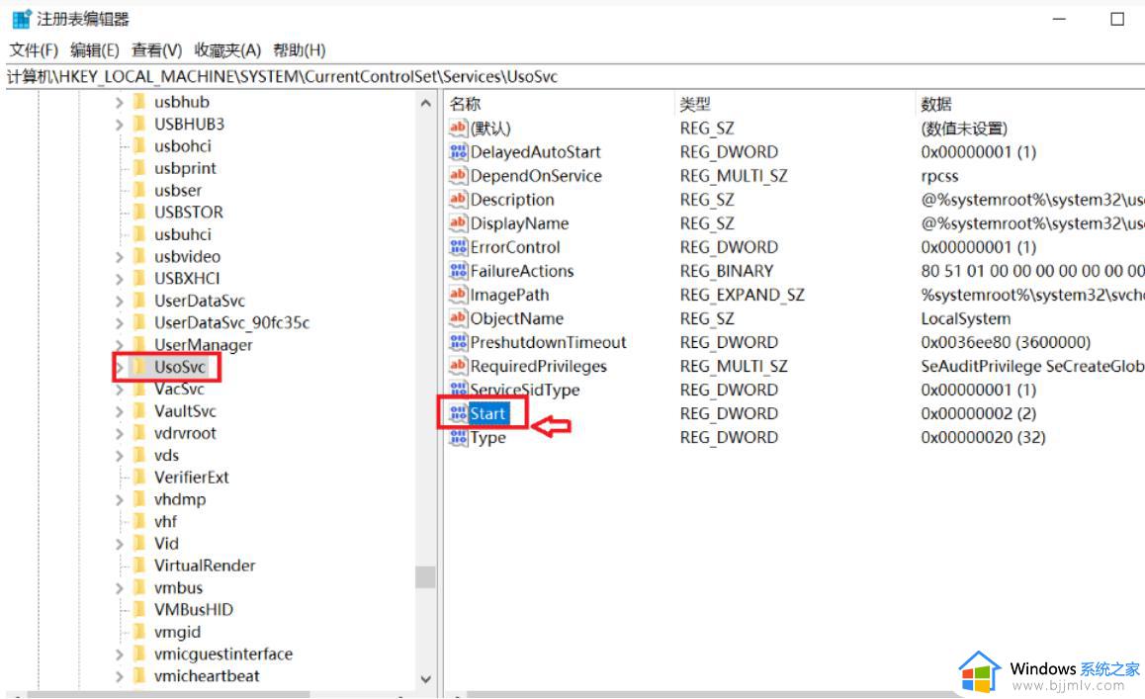The image size is (1145, 699).
Task: Expand the usbhub tree node
Action: pos(119,102)
